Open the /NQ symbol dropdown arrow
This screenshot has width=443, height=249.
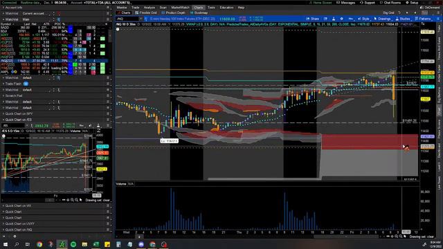141,19
